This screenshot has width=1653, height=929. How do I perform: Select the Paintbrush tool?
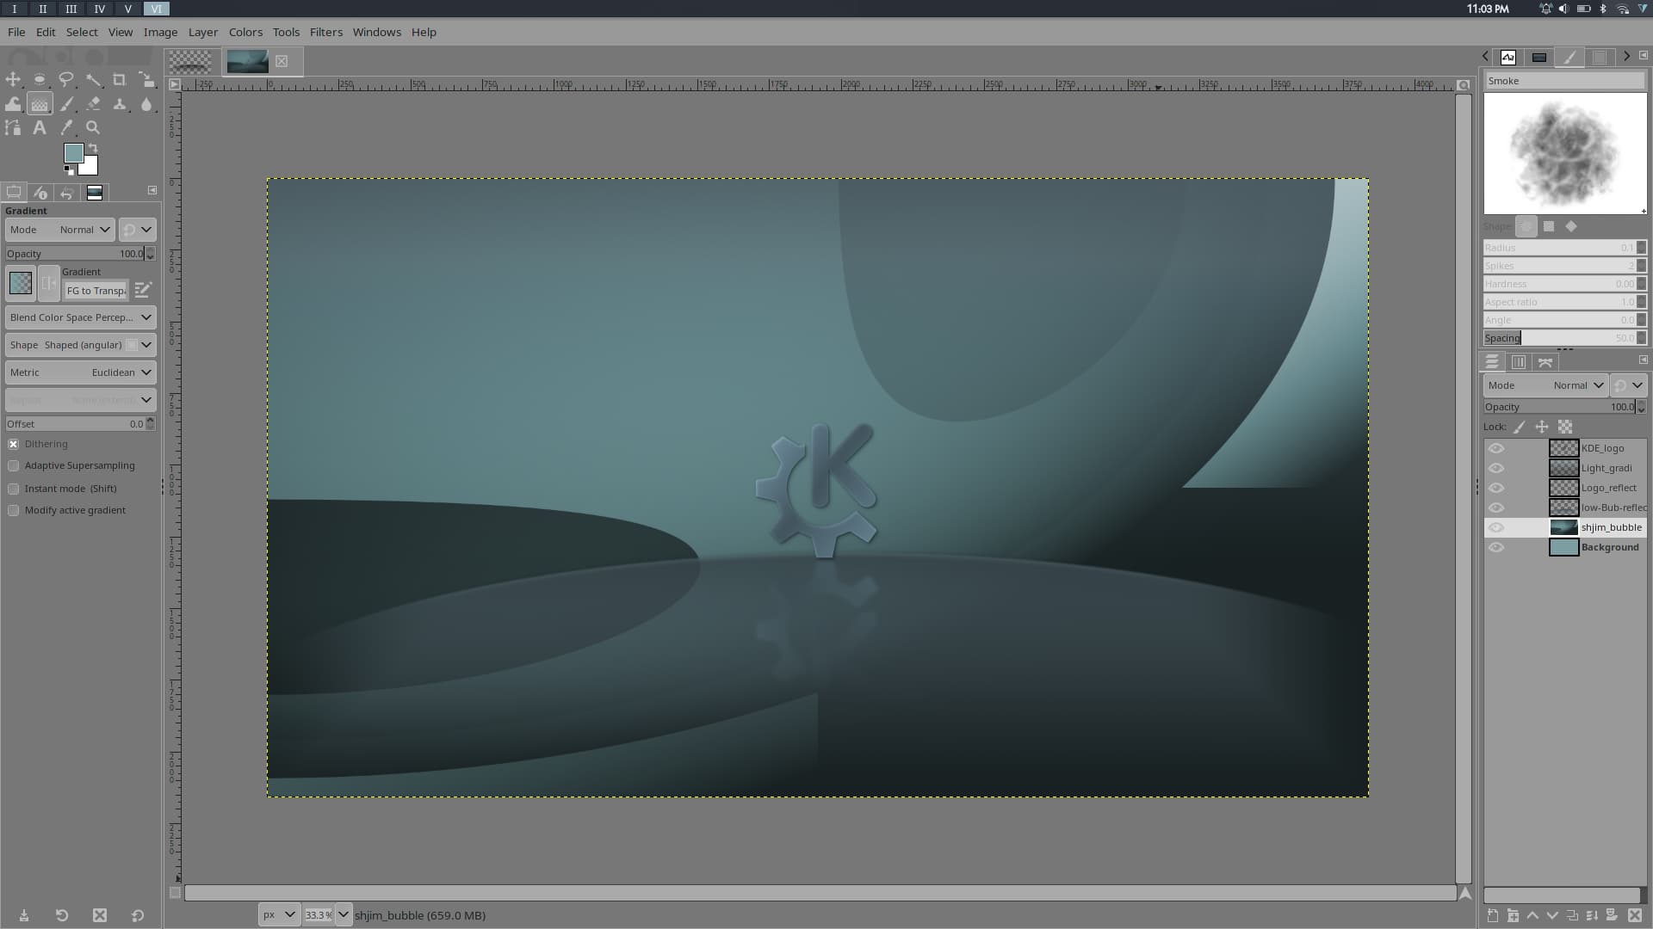click(x=66, y=104)
